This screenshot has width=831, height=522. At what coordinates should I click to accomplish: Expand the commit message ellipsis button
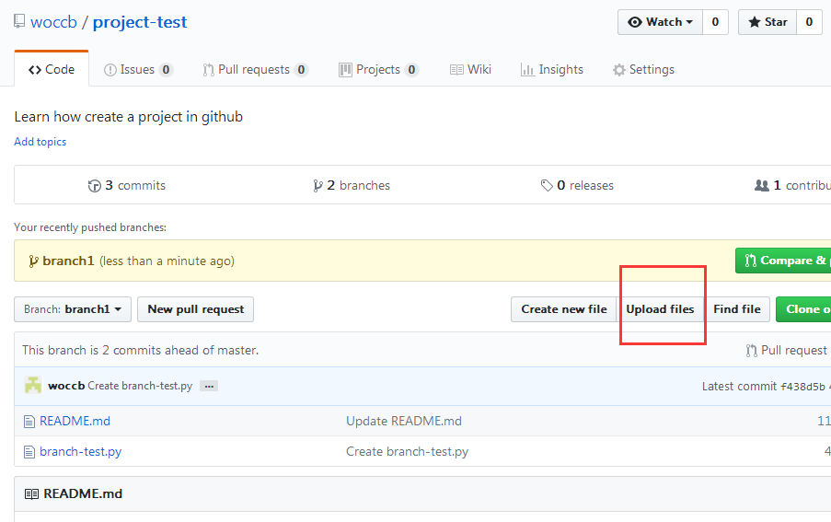[209, 387]
